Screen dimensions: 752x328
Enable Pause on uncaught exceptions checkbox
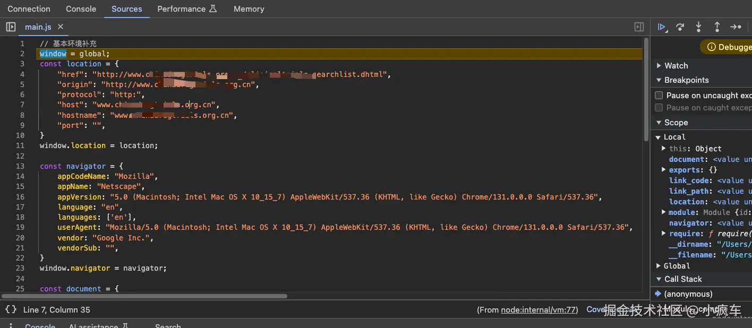pyautogui.click(x=659, y=96)
